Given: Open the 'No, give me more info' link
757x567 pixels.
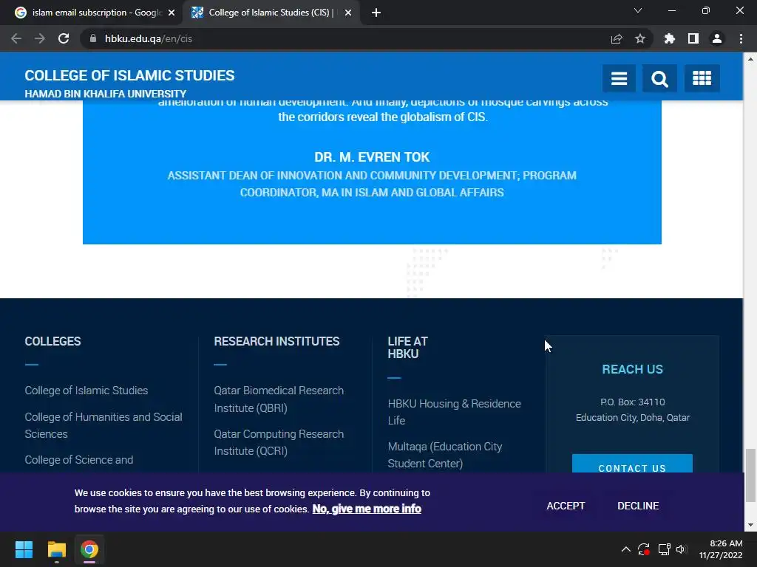Looking at the screenshot, I should click(367, 509).
